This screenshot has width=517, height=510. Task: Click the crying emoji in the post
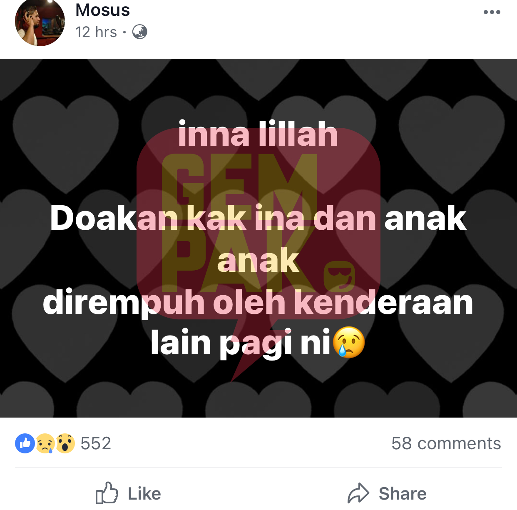(349, 342)
